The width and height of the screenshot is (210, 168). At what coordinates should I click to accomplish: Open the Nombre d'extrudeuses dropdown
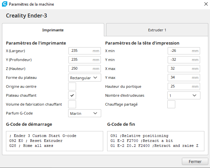coord(184,95)
